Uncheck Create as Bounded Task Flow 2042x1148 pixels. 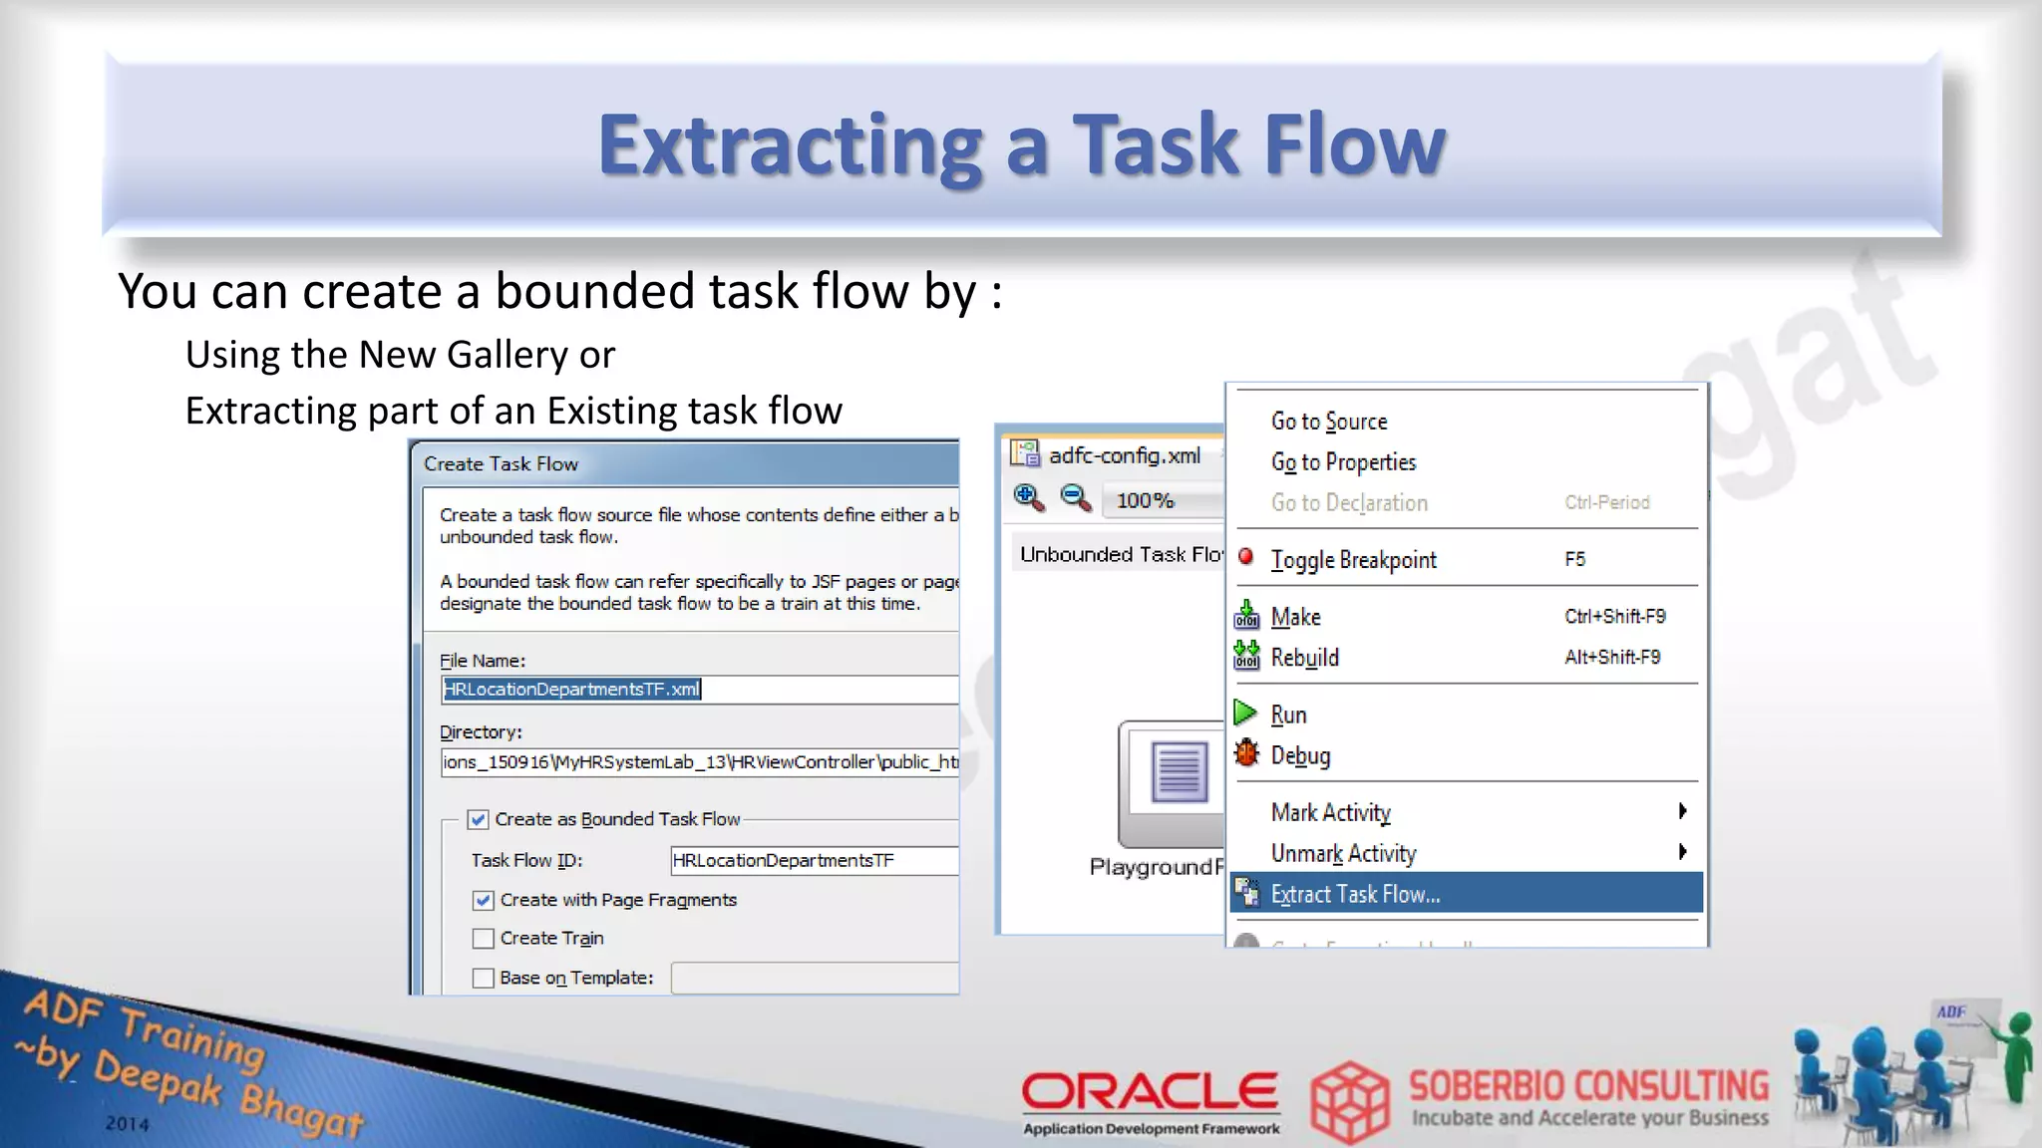tap(479, 820)
